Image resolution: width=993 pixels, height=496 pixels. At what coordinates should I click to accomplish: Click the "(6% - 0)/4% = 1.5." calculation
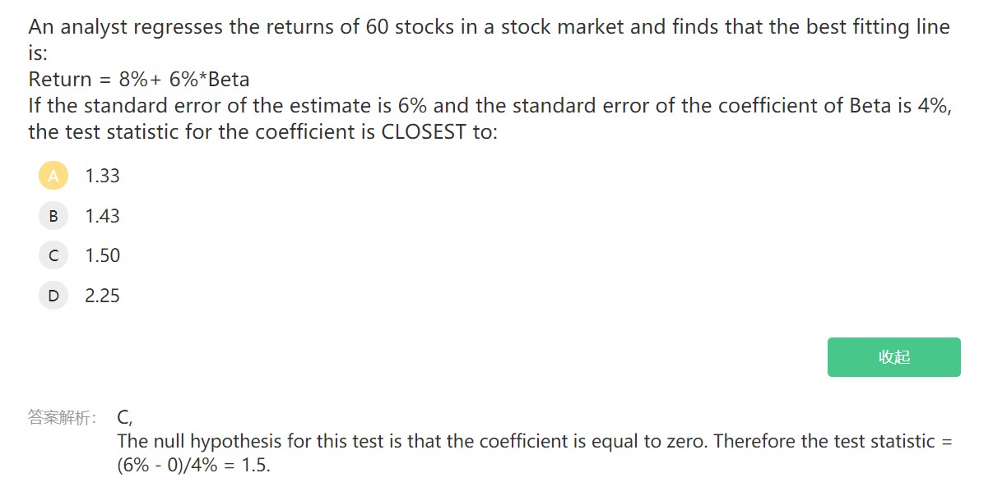pos(194,466)
